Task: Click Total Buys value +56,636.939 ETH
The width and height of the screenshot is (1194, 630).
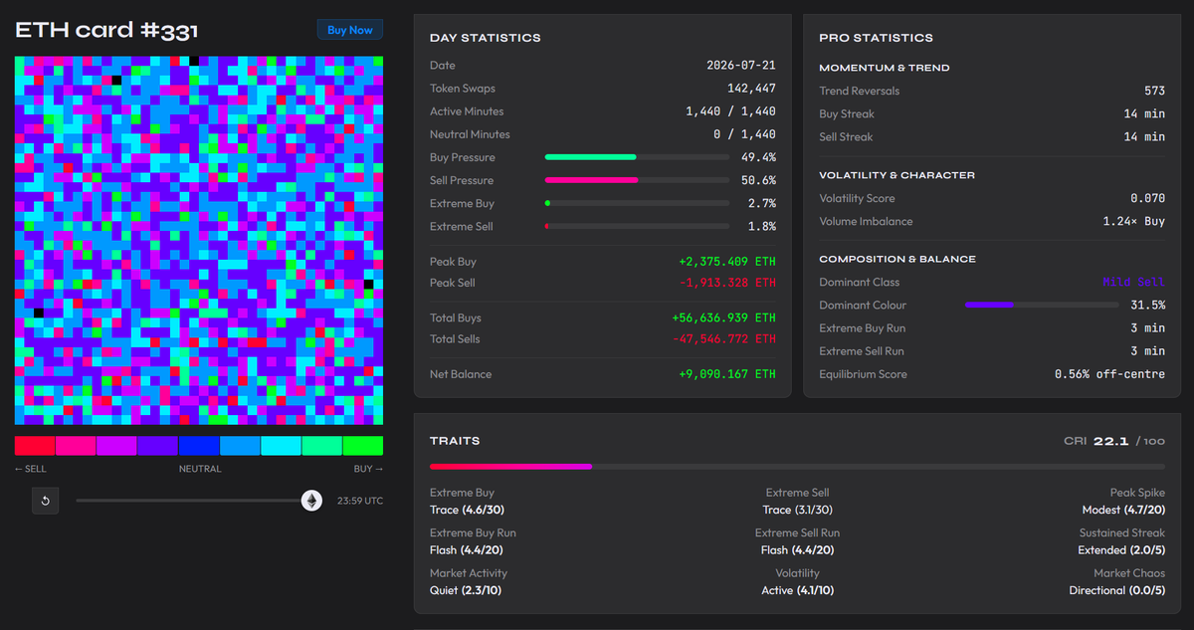Action: 724,318
